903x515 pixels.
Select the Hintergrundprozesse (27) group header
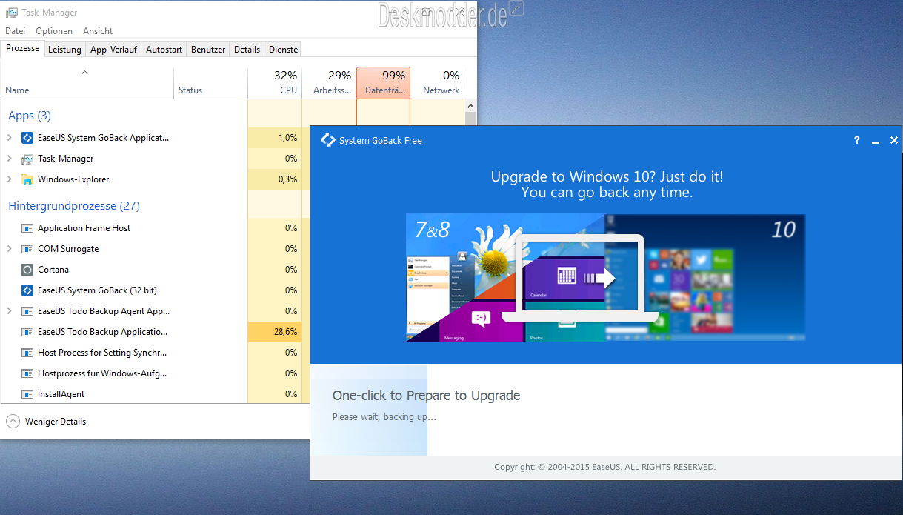pyautogui.click(x=74, y=206)
